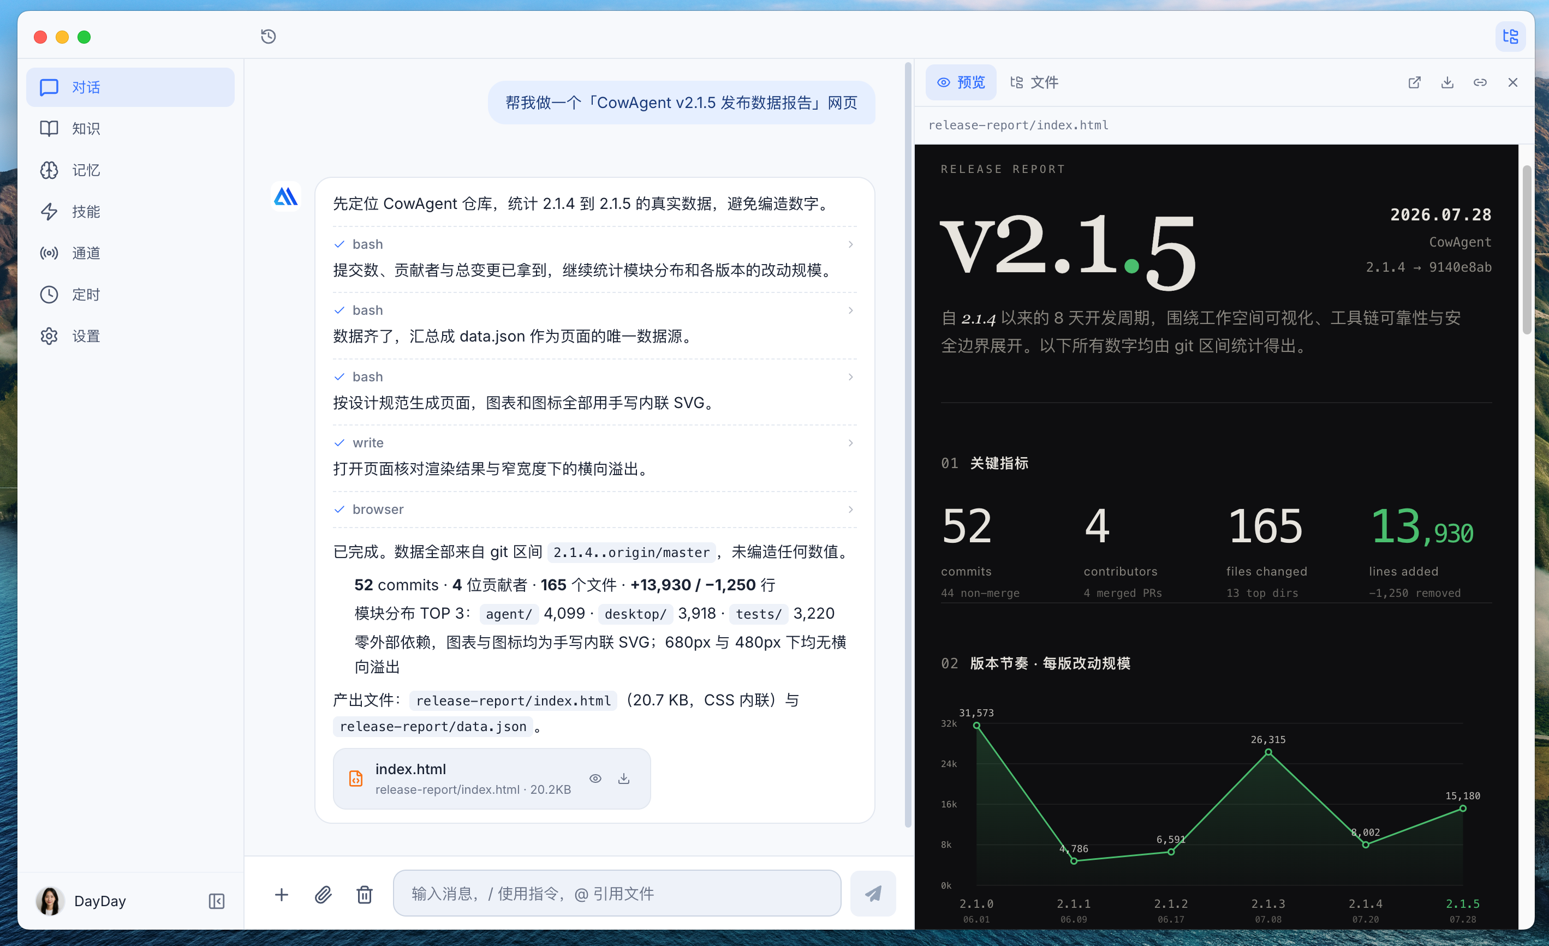The height and width of the screenshot is (946, 1549).
Task: Click the send paper plane button
Action: 873,894
